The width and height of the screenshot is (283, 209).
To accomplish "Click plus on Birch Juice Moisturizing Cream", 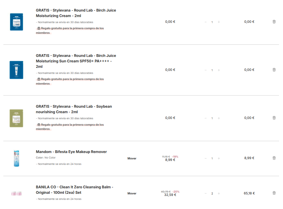I will coord(219,22).
